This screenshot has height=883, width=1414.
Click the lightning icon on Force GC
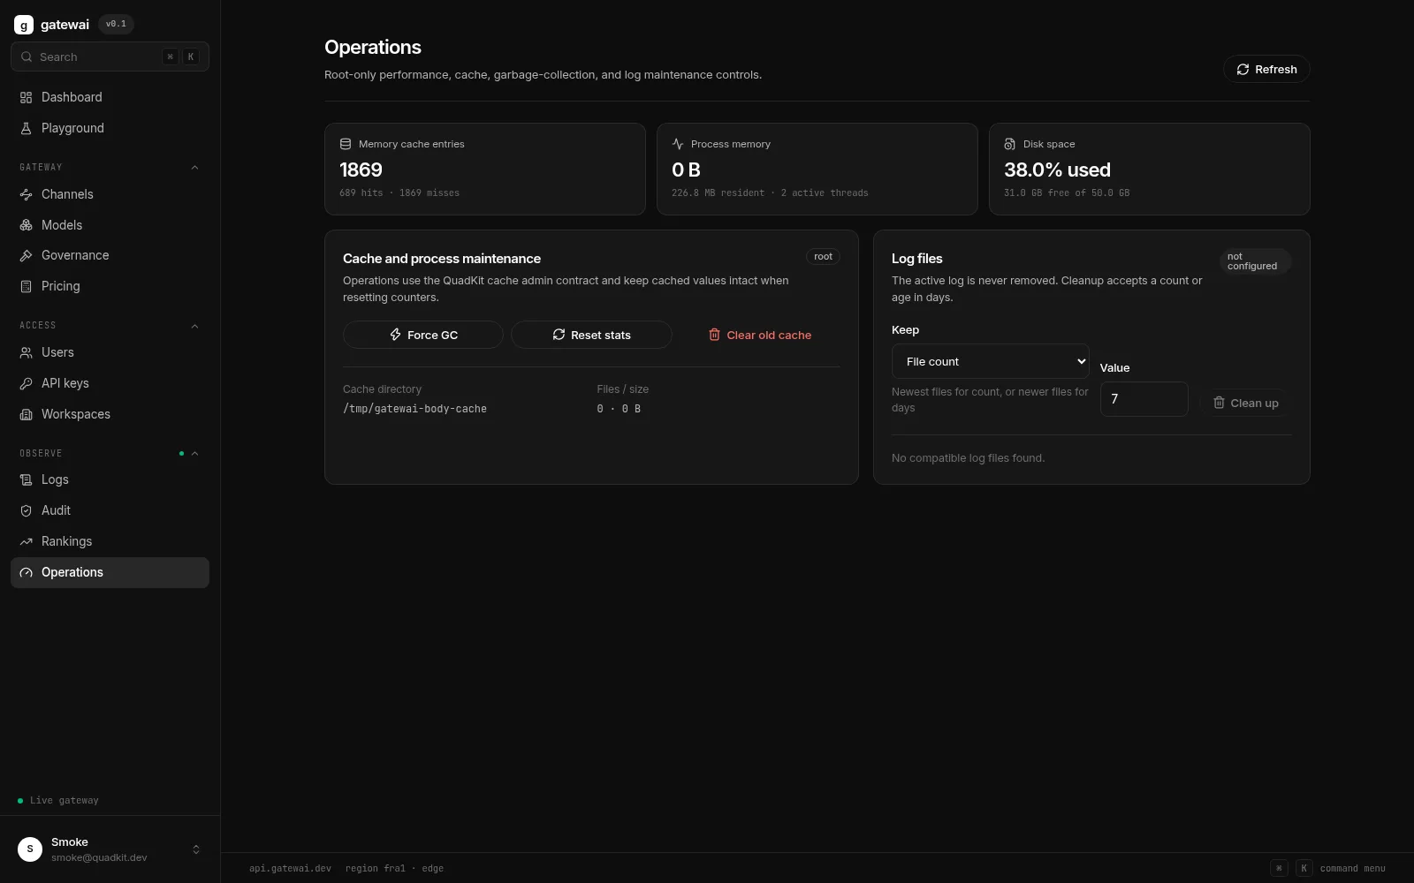click(x=395, y=335)
